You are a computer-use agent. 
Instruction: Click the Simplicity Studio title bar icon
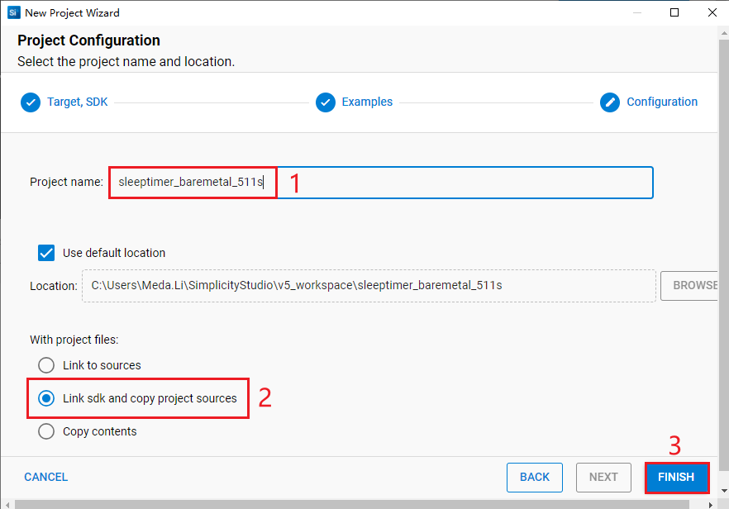13,13
